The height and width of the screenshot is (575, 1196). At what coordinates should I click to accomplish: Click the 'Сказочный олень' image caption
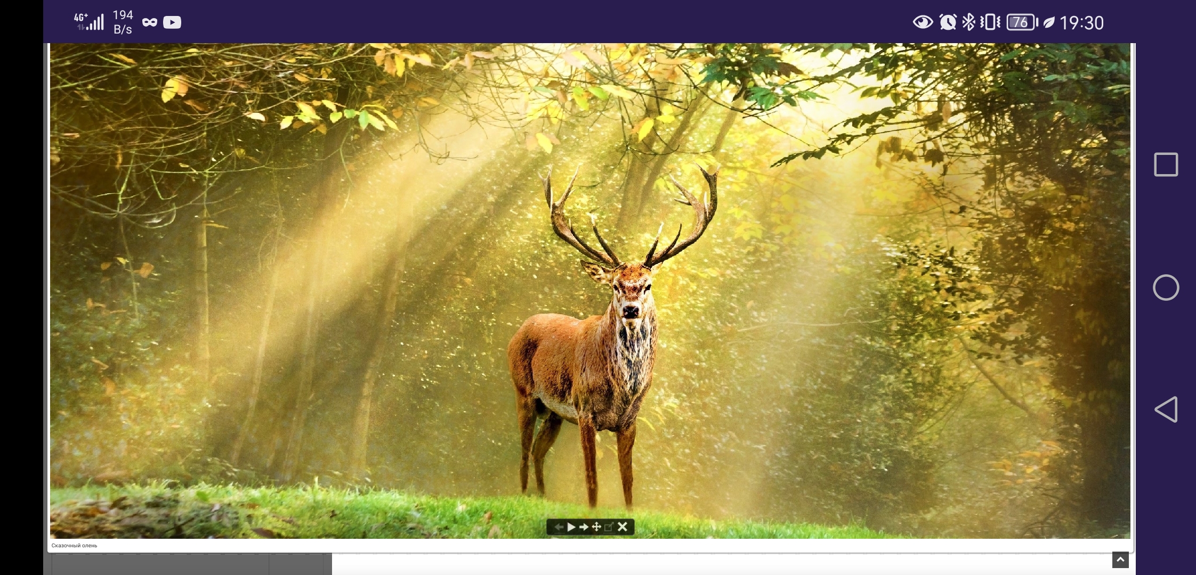coord(74,546)
